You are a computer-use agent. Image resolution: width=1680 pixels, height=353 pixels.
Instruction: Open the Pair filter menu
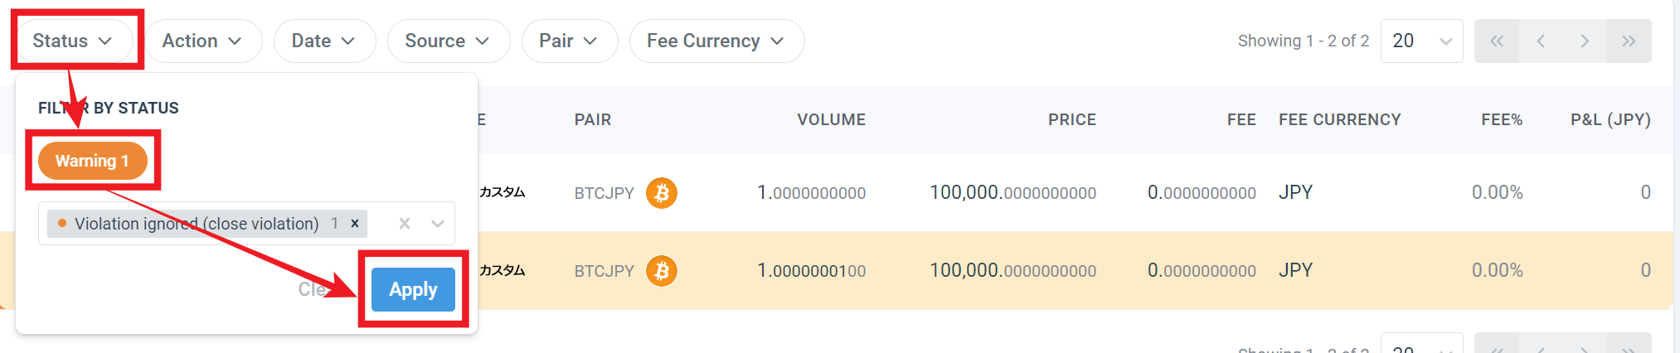[x=569, y=41]
